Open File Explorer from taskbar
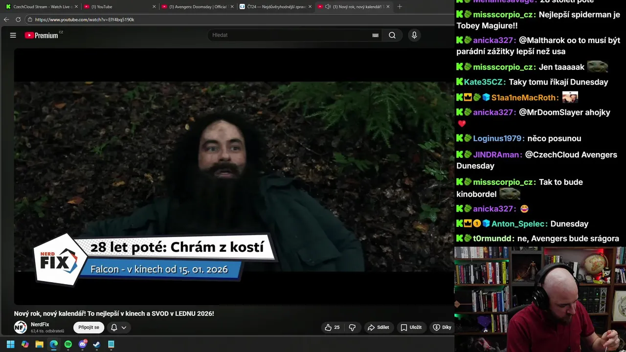This screenshot has height=352, width=626. point(39,344)
